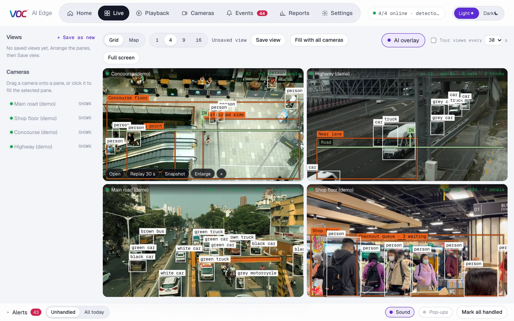Screen dimensions: 514x321
Task: Click the Live grid icon
Action: [x=107, y=13]
